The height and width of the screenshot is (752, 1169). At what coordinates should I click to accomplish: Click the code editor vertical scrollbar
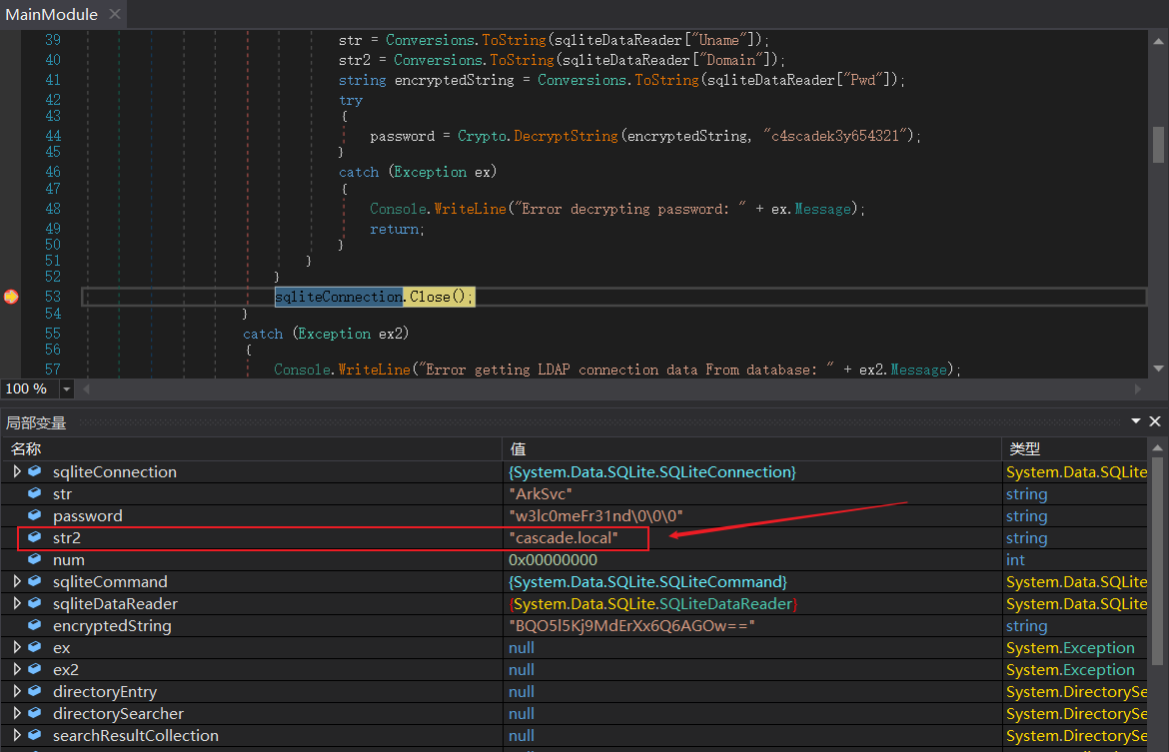pos(1158,145)
